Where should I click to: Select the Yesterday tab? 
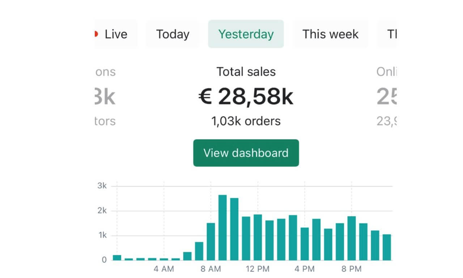point(246,34)
